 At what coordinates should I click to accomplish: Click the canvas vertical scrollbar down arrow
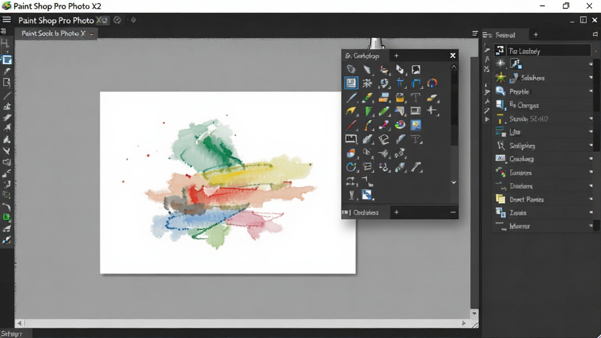pyautogui.click(x=474, y=313)
